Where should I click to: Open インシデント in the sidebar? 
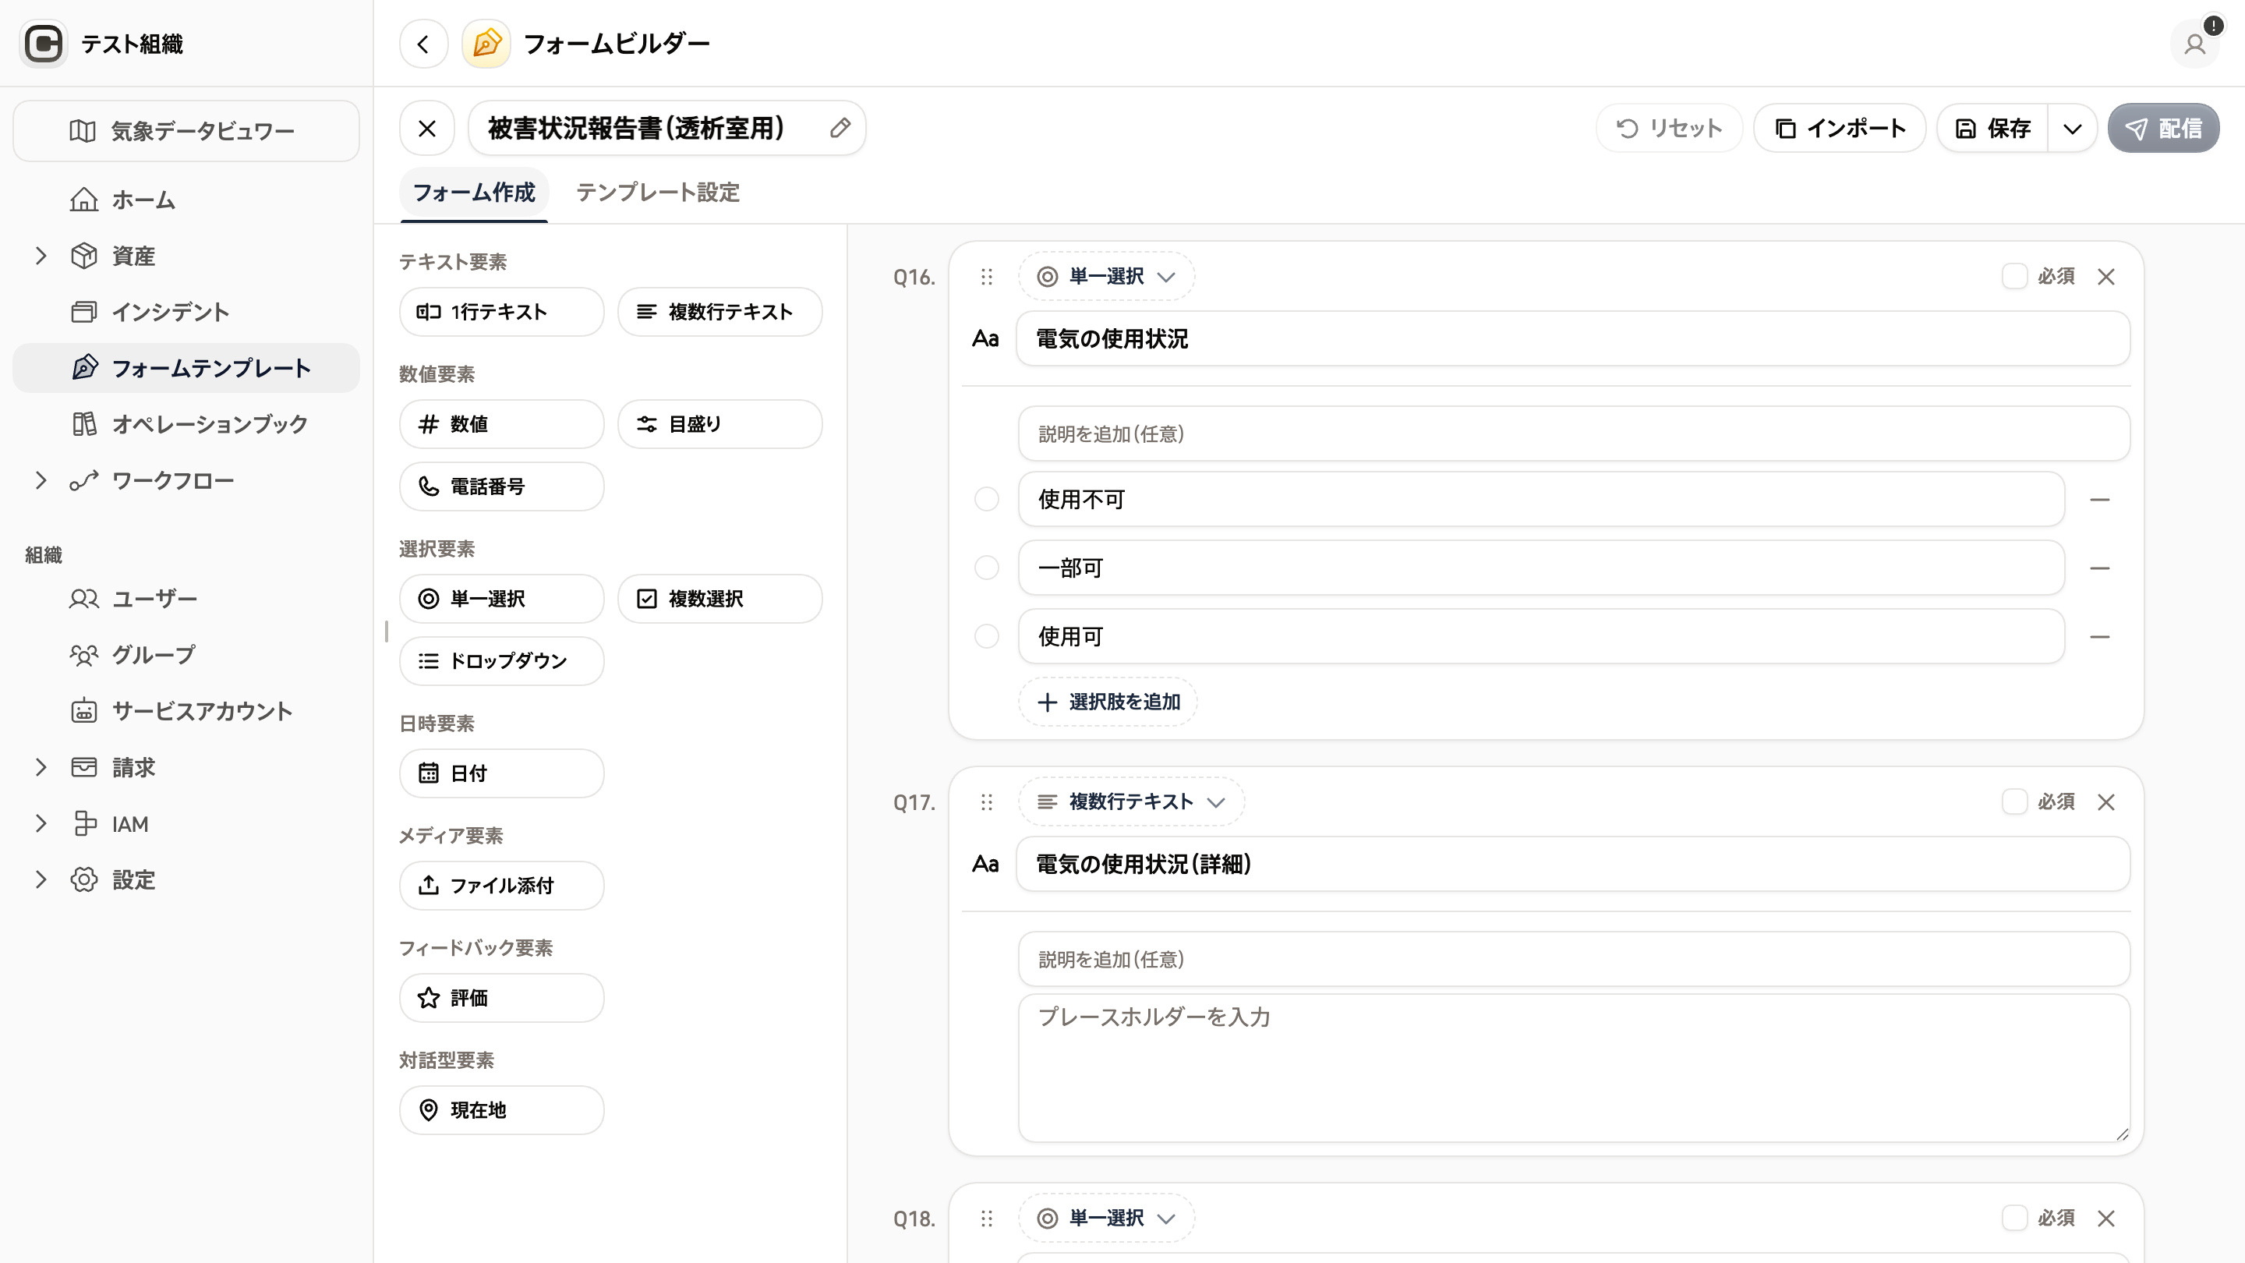[x=186, y=312]
